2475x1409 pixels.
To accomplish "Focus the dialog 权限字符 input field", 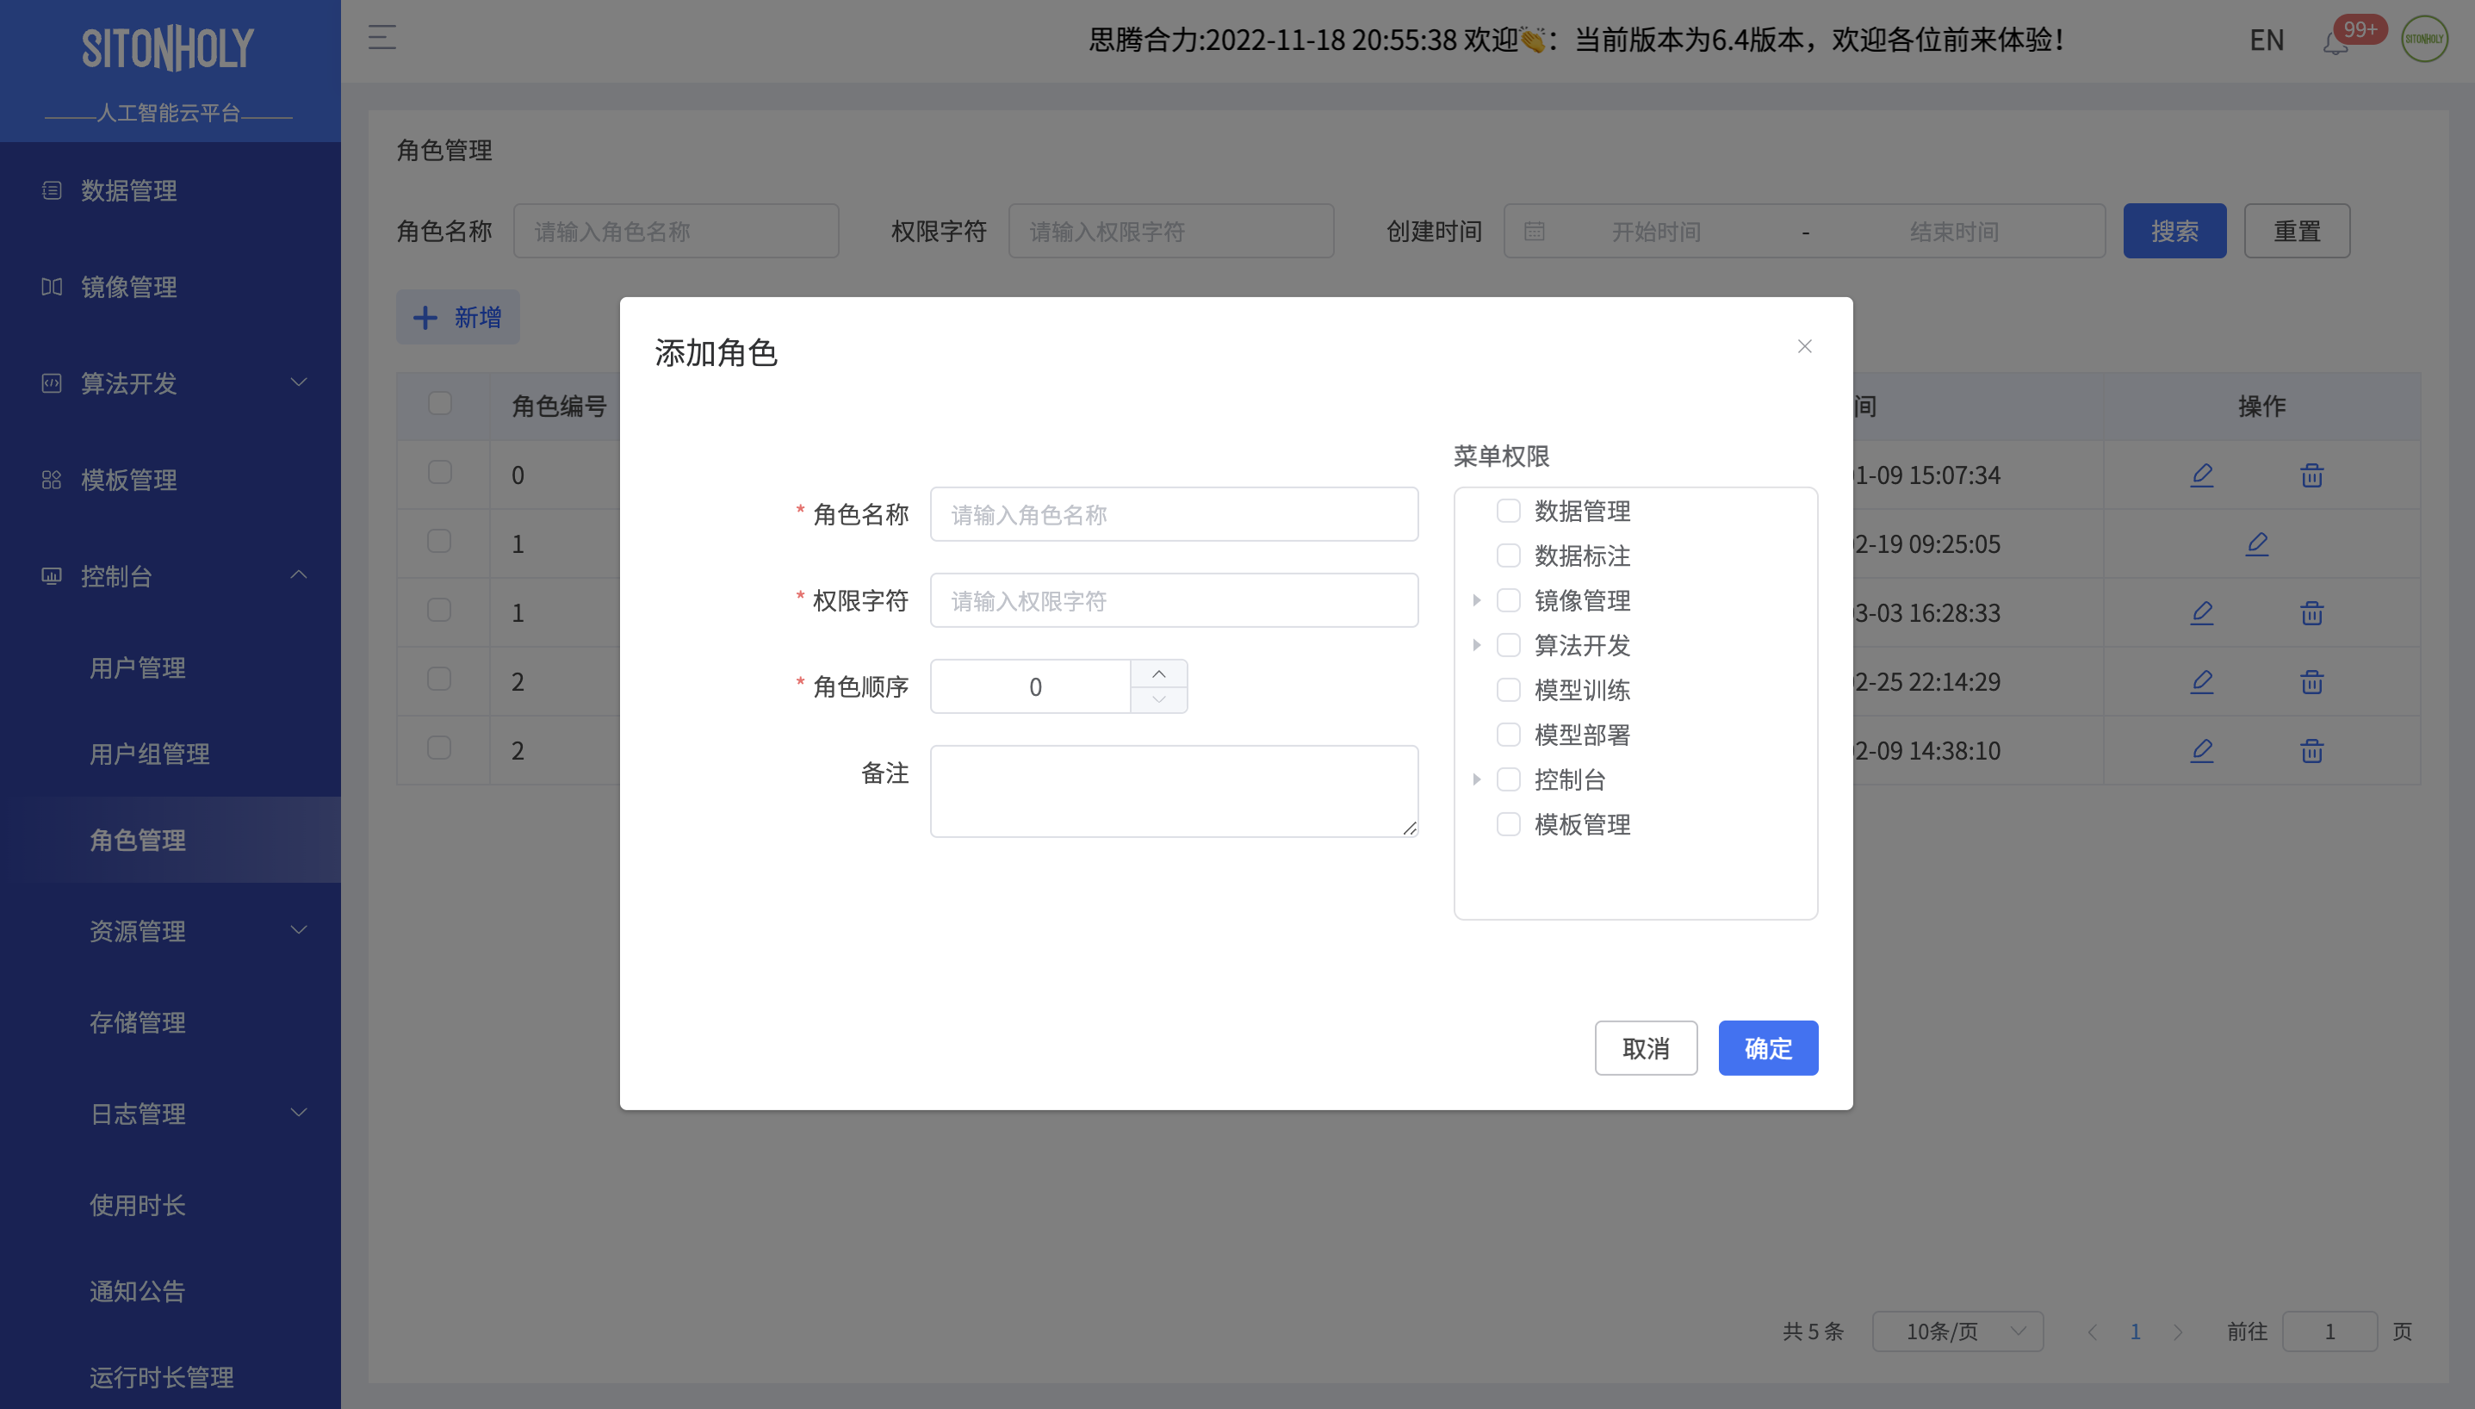I will [1174, 601].
